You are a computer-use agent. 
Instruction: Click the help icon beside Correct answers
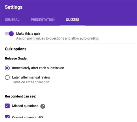[x=41, y=117]
